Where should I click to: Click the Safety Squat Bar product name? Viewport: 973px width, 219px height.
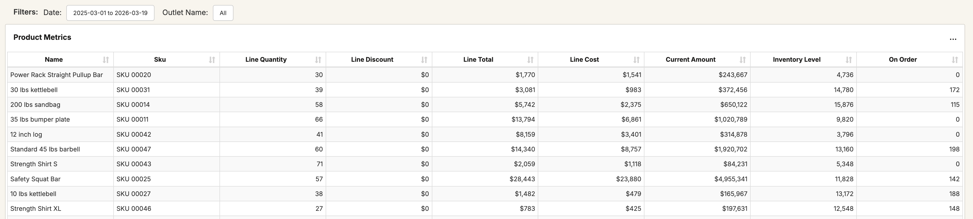pos(35,179)
